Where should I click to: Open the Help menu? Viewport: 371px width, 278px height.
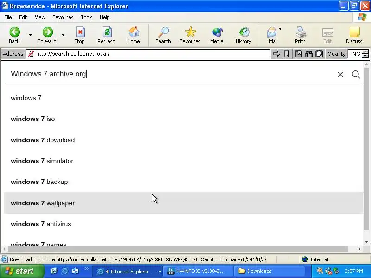coord(105,17)
